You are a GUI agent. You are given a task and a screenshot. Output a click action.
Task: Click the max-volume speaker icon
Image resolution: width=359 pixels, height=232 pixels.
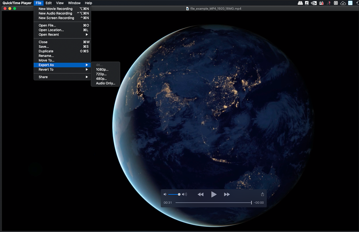click(x=184, y=194)
